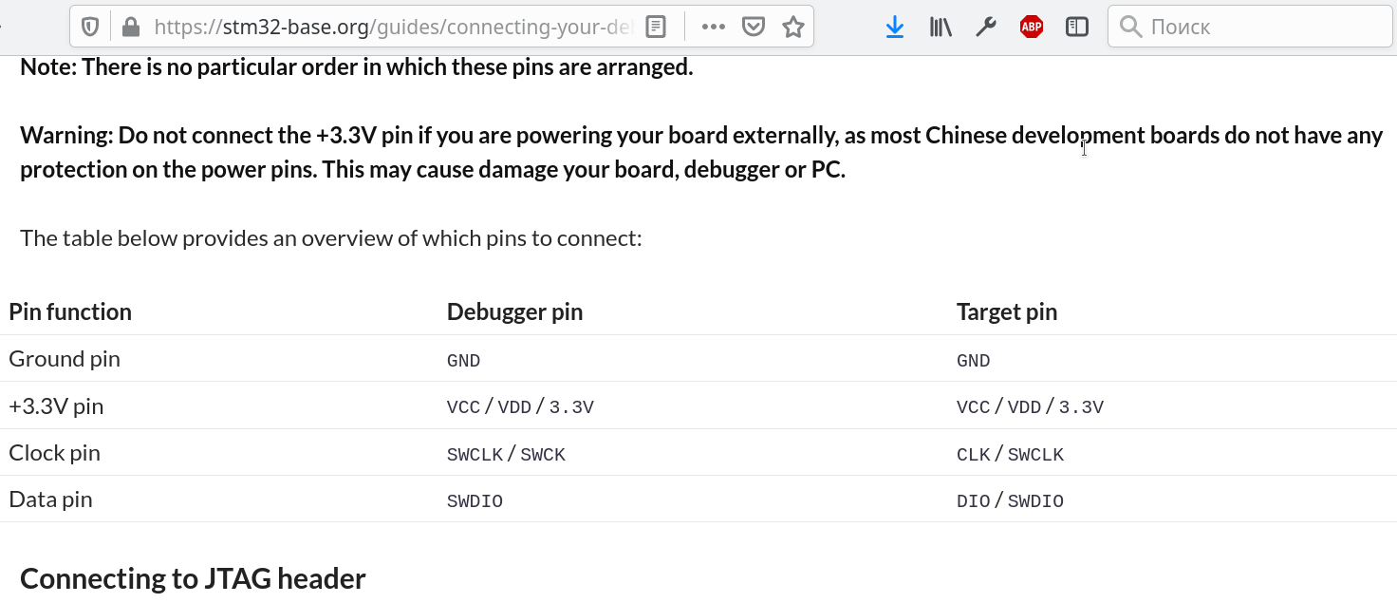Open developer tools wrench icon

(x=986, y=28)
